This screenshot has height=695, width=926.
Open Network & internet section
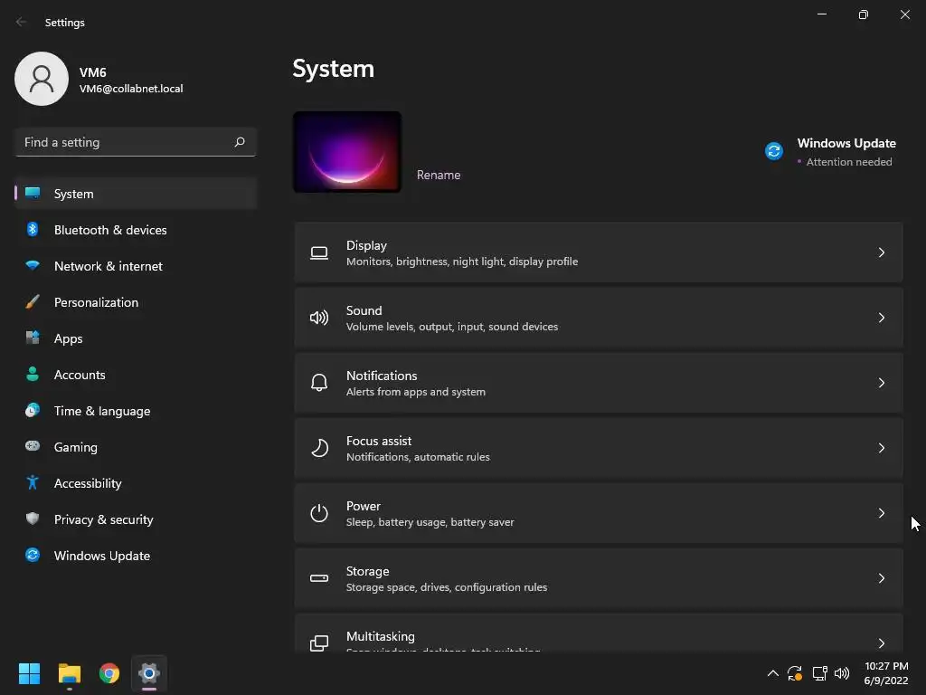(x=136, y=265)
